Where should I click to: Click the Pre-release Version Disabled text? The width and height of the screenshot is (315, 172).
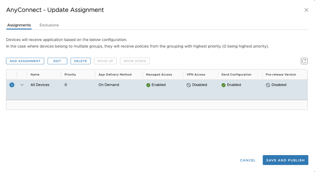pos(279,85)
